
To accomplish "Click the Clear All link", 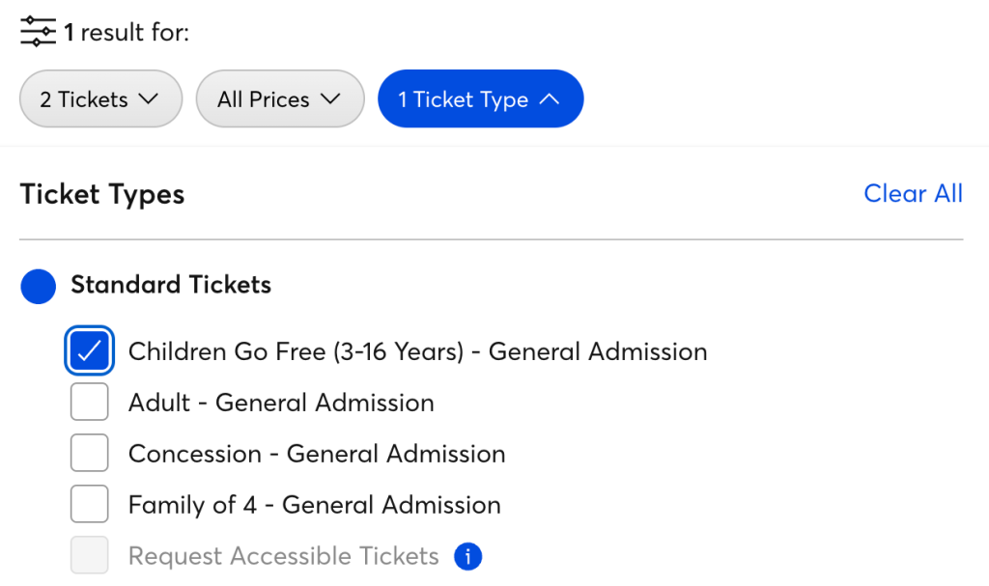I will (x=913, y=194).
